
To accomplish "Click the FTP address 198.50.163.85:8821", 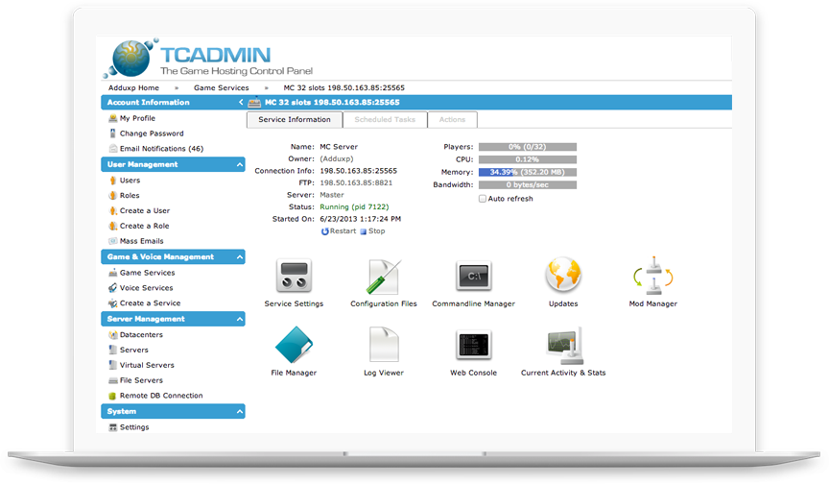I will click(356, 183).
